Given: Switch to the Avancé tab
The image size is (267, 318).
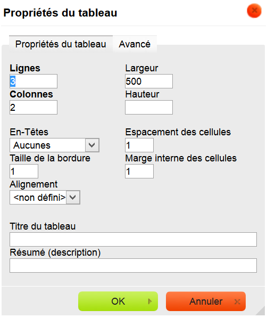Looking at the screenshot, I should 135,44.
